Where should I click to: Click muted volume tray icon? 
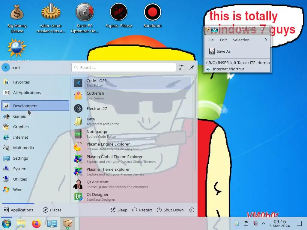[255, 223]
